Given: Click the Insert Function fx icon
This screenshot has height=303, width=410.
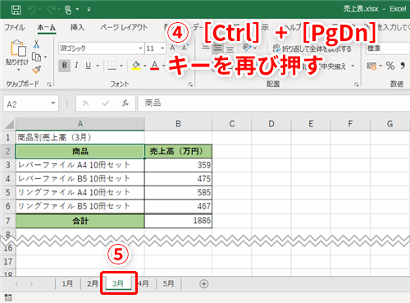Looking at the screenshot, I should [x=125, y=103].
